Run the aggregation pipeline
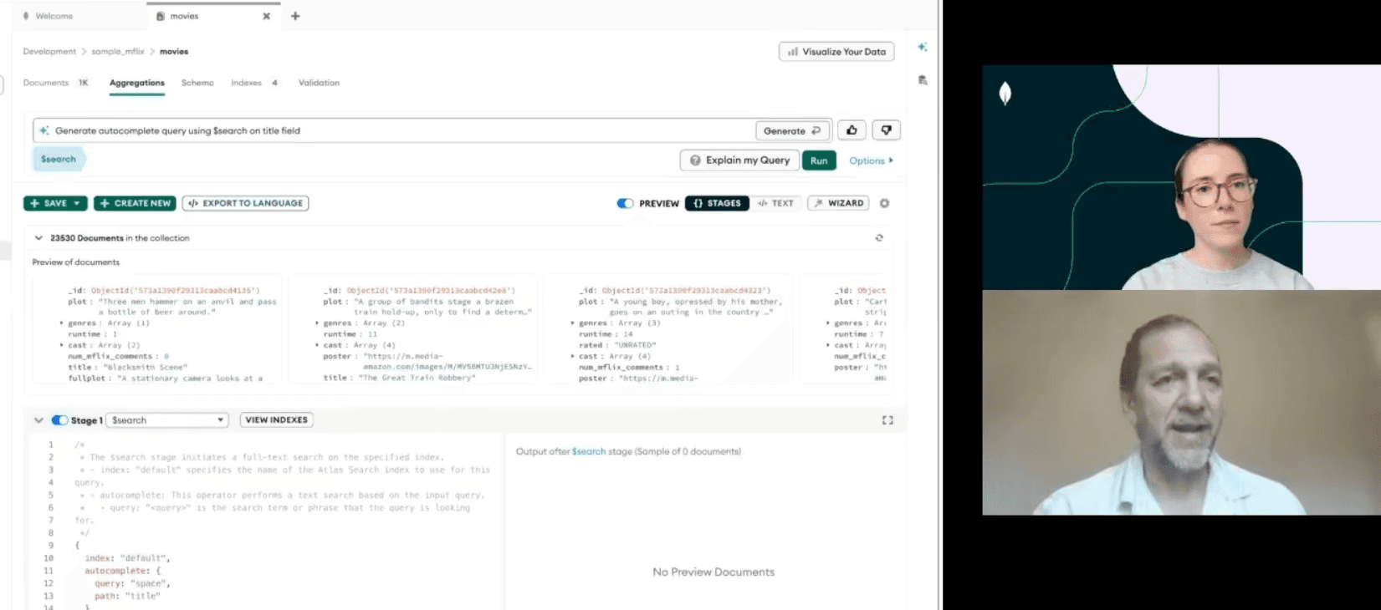This screenshot has height=610, width=1381. [819, 160]
